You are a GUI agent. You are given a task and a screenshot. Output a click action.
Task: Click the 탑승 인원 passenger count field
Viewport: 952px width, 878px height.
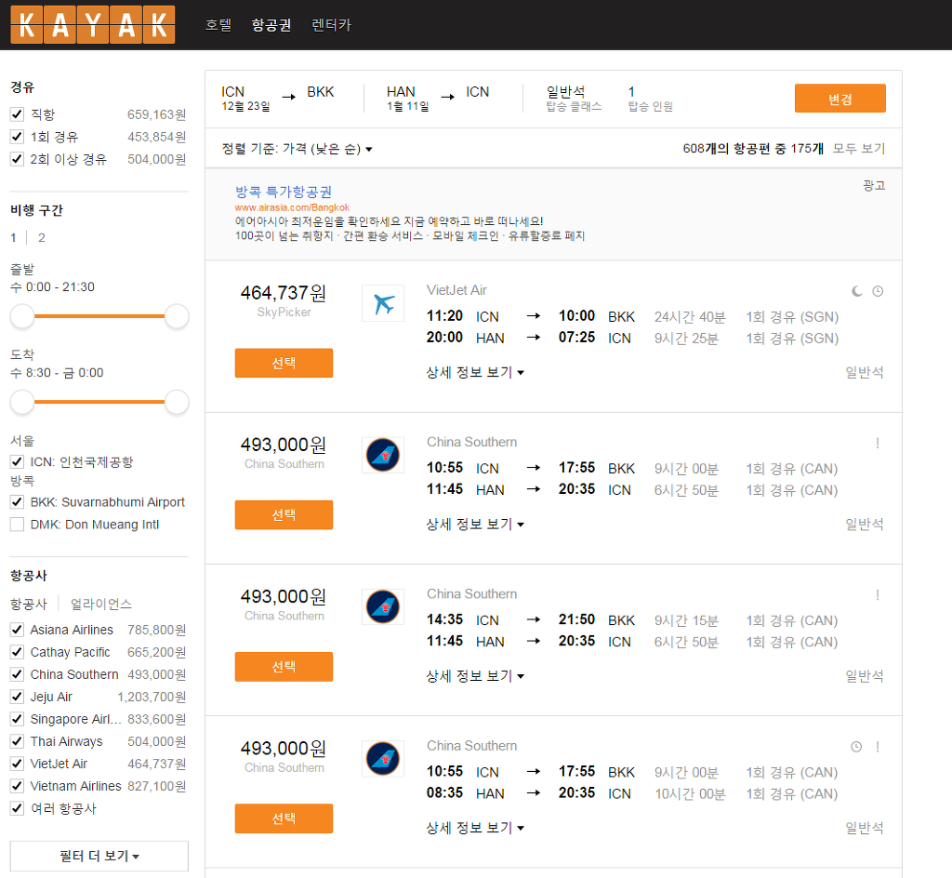[650, 99]
